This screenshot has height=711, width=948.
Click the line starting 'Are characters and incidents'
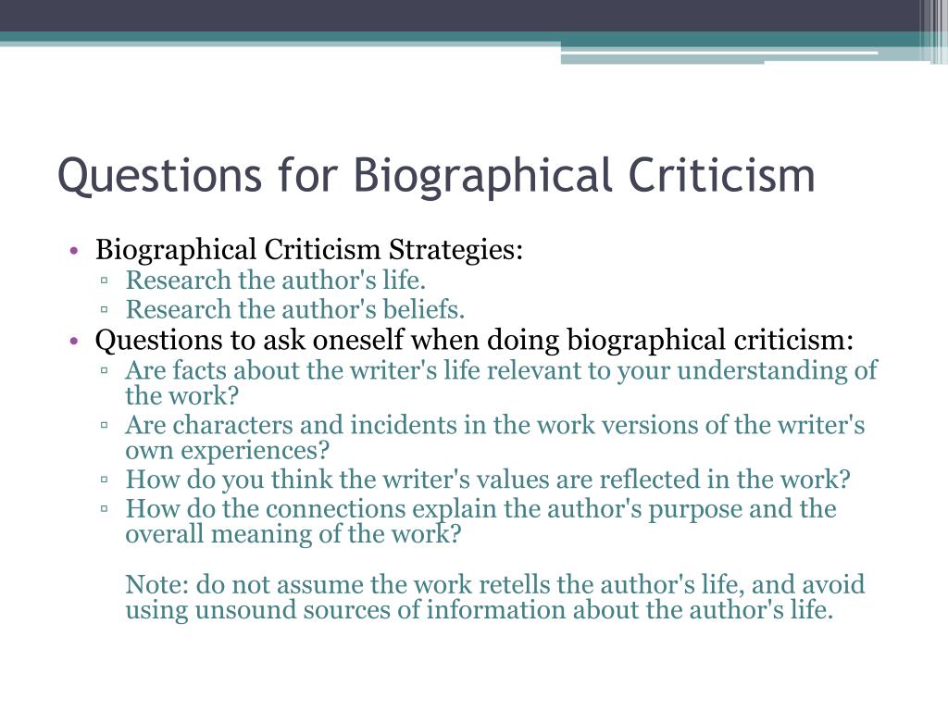coord(495,424)
